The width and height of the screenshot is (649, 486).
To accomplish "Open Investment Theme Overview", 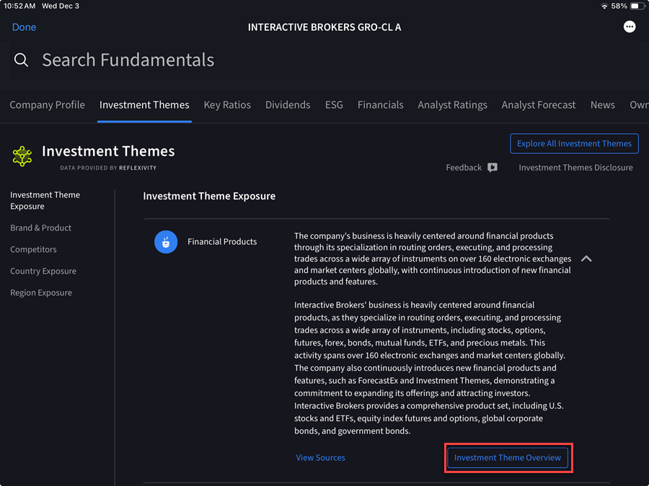I will (x=508, y=457).
